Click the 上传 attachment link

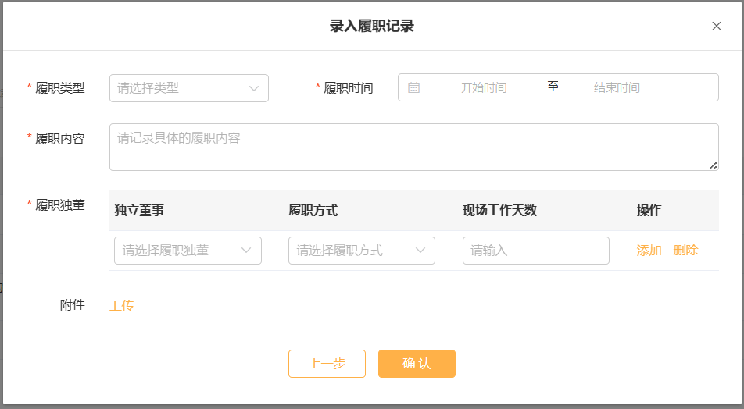[x=121, y=305]
